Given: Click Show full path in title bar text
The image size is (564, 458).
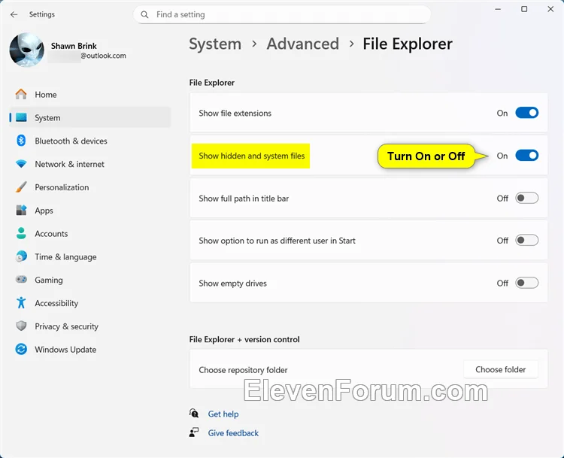Looking at the screenshot, I should point(244,199).
